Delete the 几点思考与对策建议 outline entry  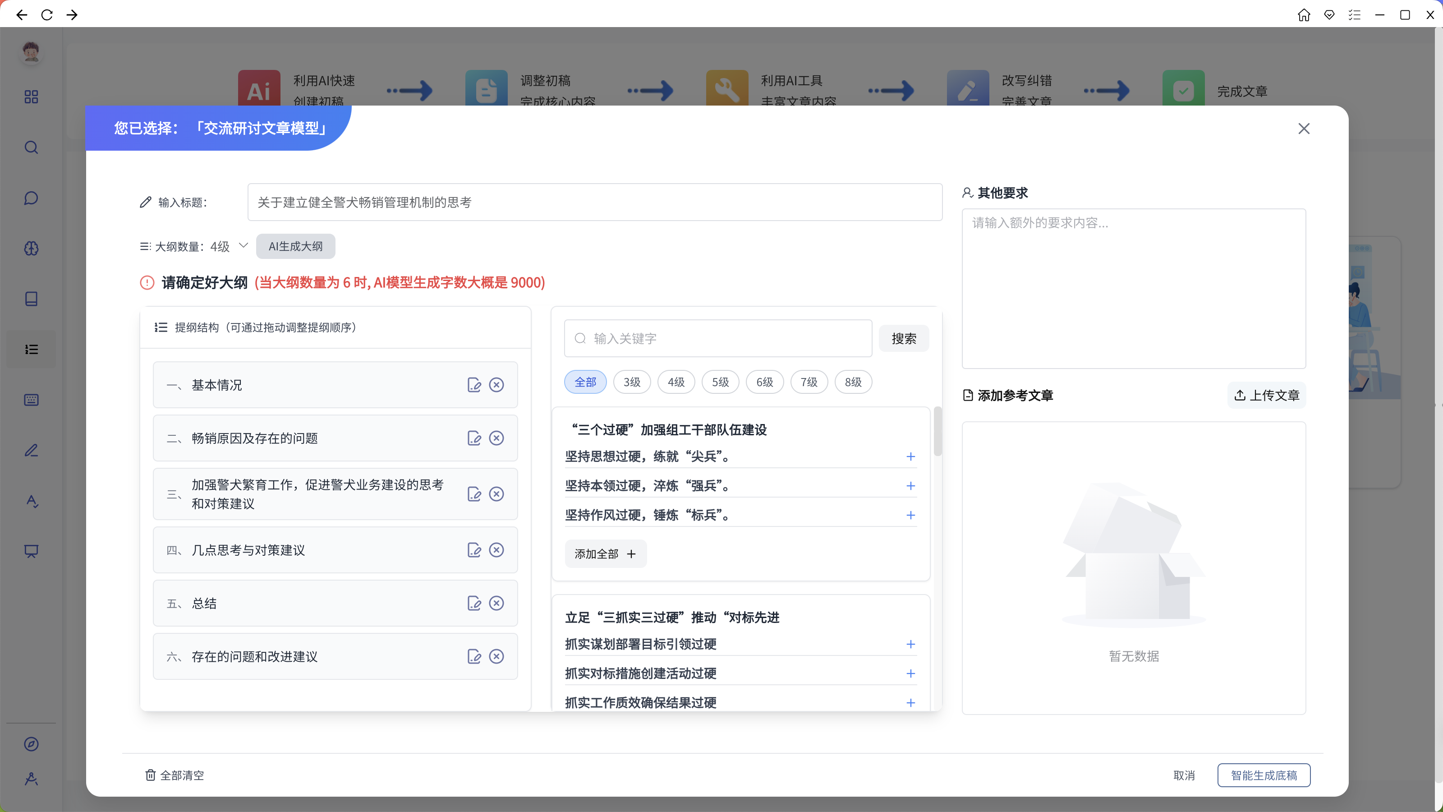[496, 550]
